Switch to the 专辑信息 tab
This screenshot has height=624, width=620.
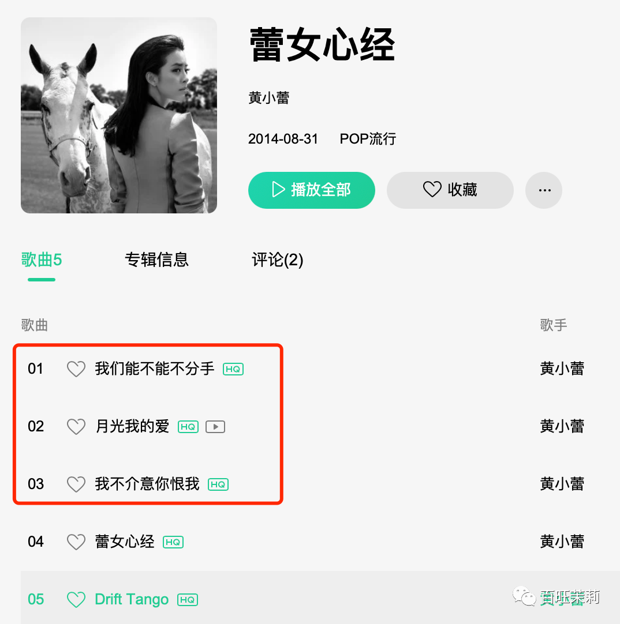coord(156,260)
